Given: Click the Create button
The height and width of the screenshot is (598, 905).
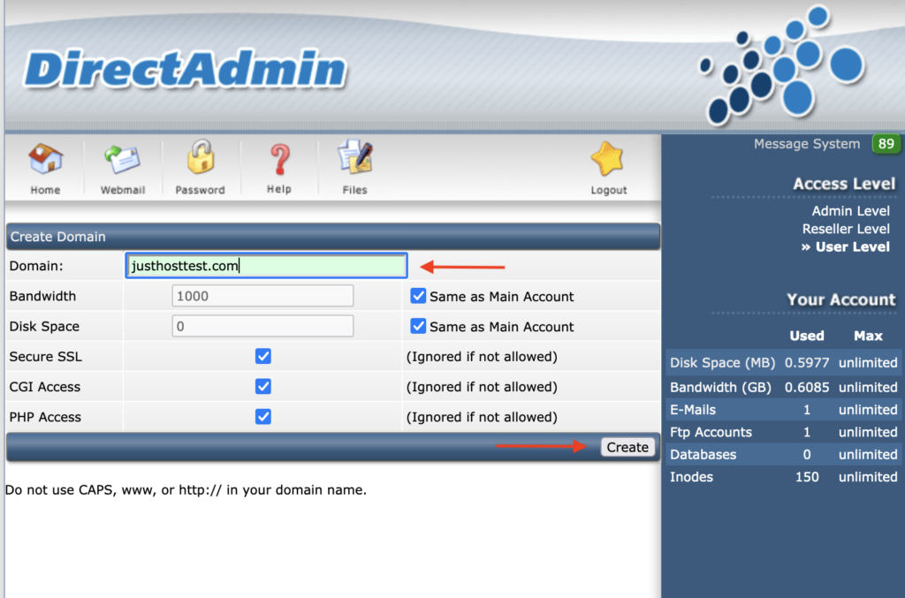Looking at the screenshot, I should pos(627,447).
